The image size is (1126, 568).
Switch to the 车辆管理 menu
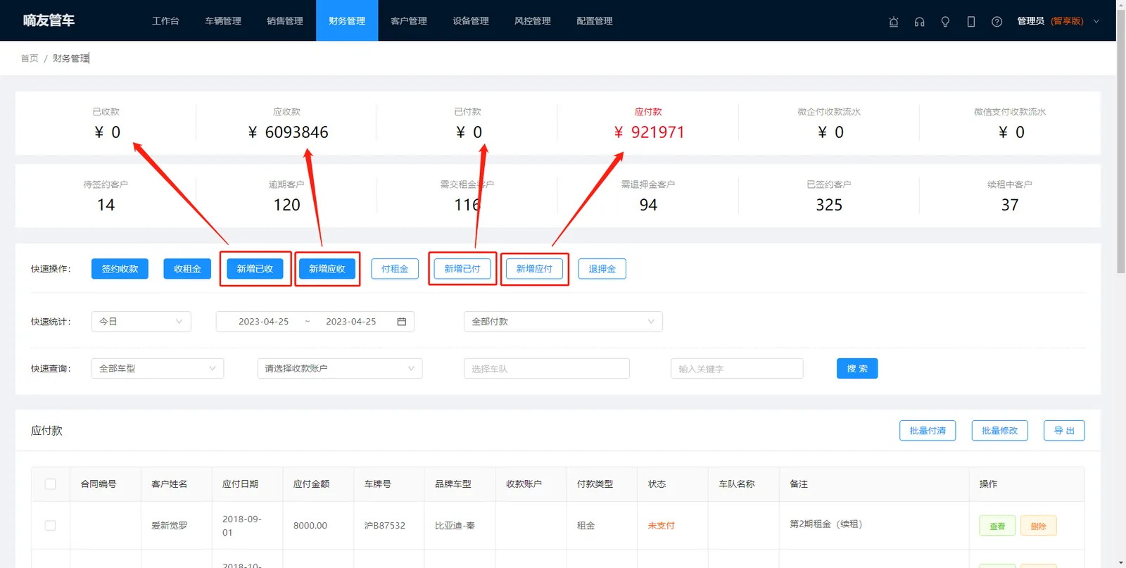point(223,21)
